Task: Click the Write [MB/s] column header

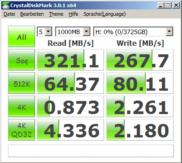Action: pyautogui.click(x=140, y=43)
